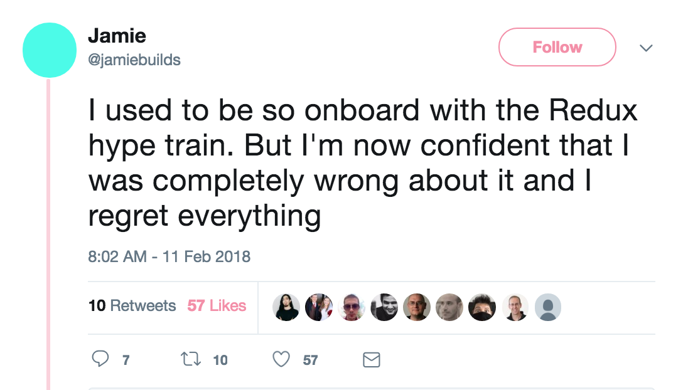Screen dimensions: 688x390
Task: Open the liker avatar showing a wedding couple
Action: (x=319, y=307)
